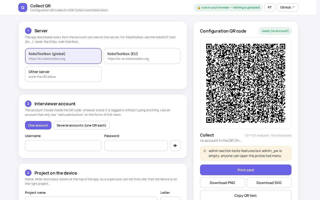Image resolution: width=320 pixels, height=200 pixels.
Task: Click the runs in your browser badge
Action: coord(228,7)
